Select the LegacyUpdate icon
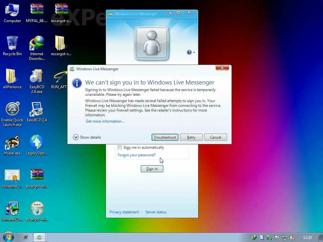 [37, 145]
